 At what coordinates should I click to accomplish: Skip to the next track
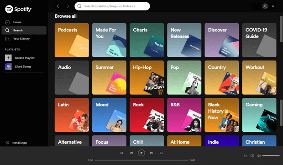coord(151,153)
